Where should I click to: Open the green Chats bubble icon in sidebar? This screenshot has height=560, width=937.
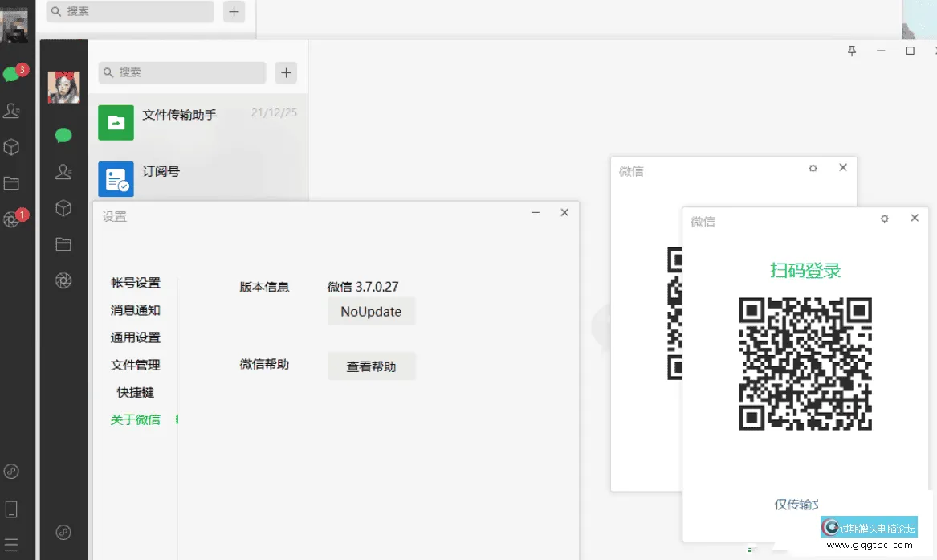tap(63, 135)
